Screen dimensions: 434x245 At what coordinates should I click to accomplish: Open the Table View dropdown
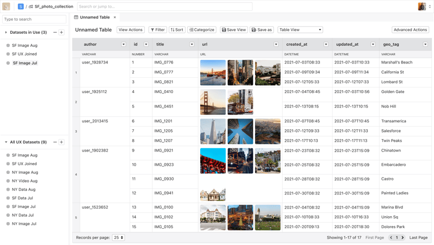pos(300,30)
